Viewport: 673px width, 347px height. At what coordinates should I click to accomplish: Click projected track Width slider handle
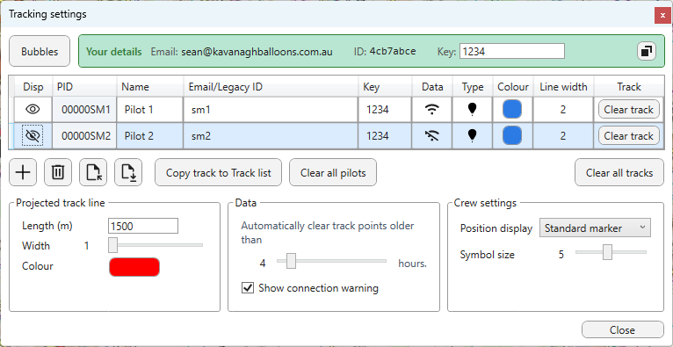click(x=112, y=245)
